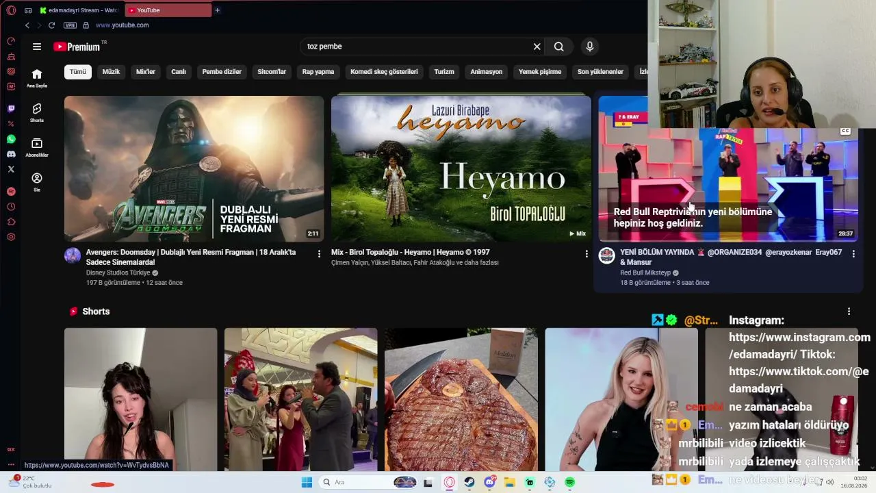Switch to the YouTube browser tab

tap(168, 10)
